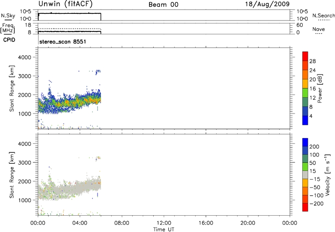Pick the light green segment of power color bar
Image resolution: width=335 pixels, height=232 pixels.
305,93
